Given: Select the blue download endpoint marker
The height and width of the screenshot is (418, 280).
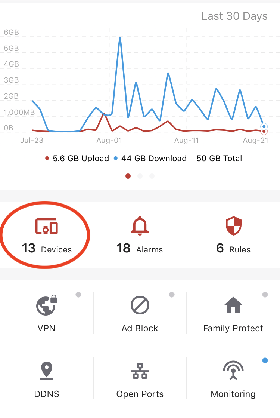Looking at the screenshot, I should 264,127.
